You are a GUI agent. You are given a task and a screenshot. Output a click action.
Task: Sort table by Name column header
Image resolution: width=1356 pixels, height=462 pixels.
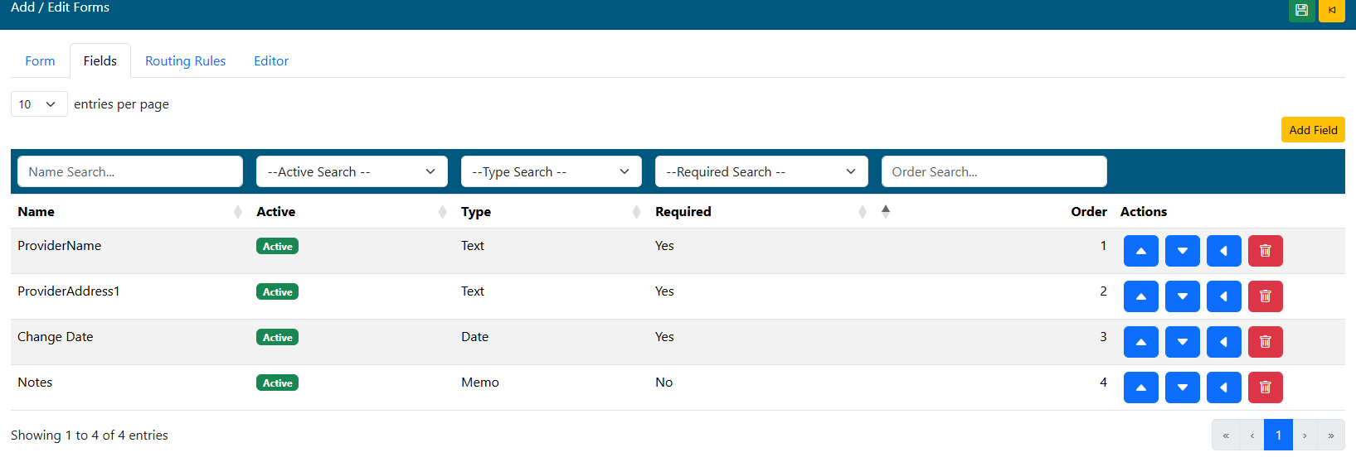[36, 212]
